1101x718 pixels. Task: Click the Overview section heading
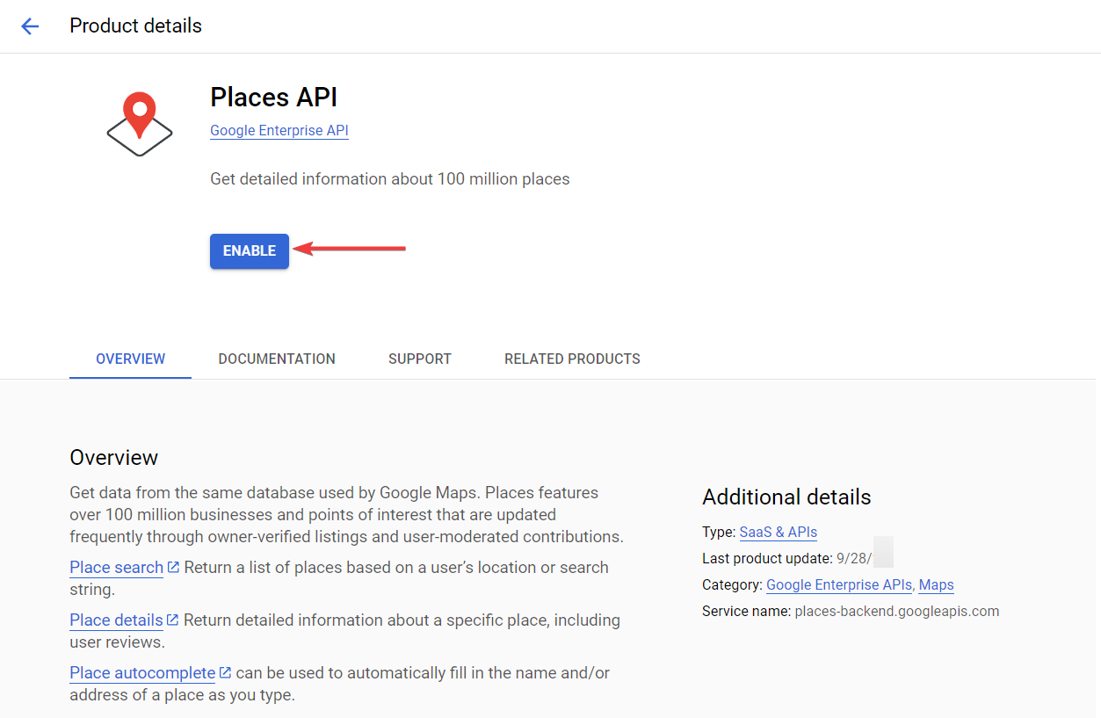coord(114,457)
